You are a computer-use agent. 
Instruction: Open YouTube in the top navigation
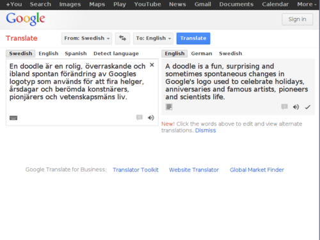(147, 4)
